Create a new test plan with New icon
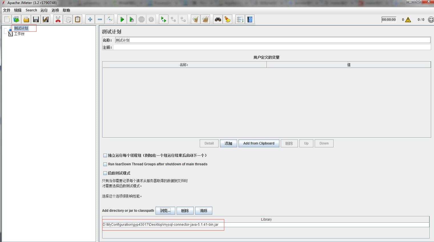434x242 pixels. click(x=7, y=19)
